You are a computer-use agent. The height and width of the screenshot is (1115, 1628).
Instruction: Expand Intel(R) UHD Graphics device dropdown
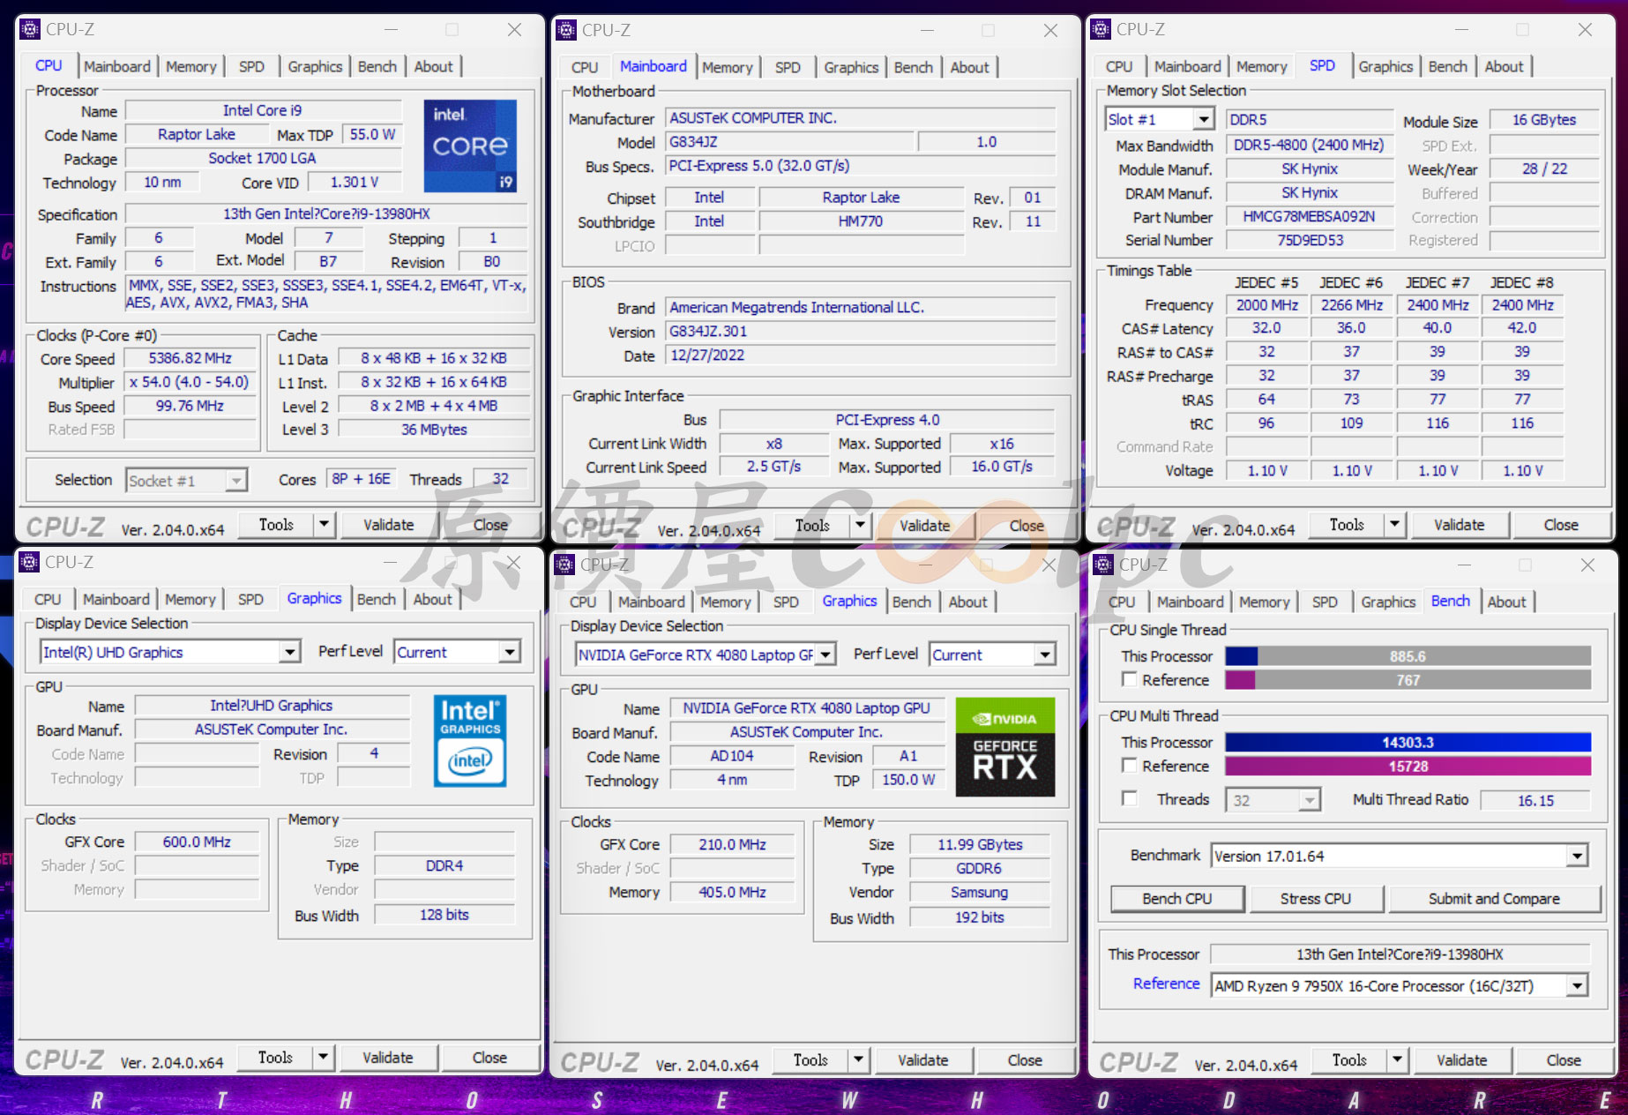pyautogui.click(x=289, y=652)
